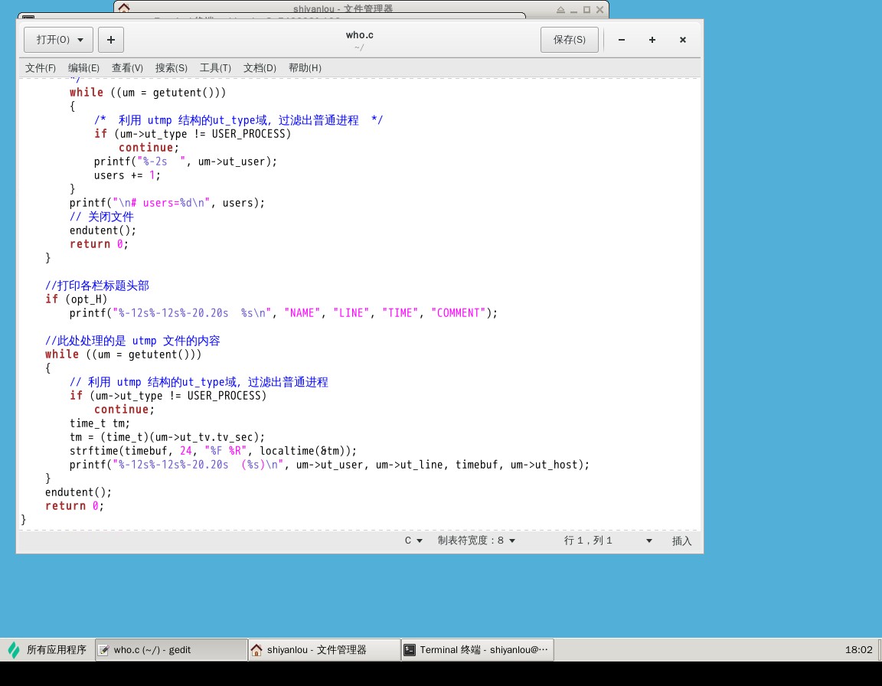This screenshot has height=686, width=882.
Task: Toggle the file manager window visibility in taskbar
Action: tap(322, 649)
